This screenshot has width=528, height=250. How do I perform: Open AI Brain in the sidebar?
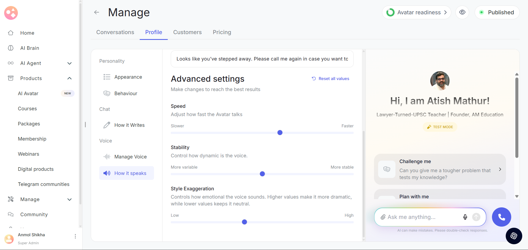[30, 48]
